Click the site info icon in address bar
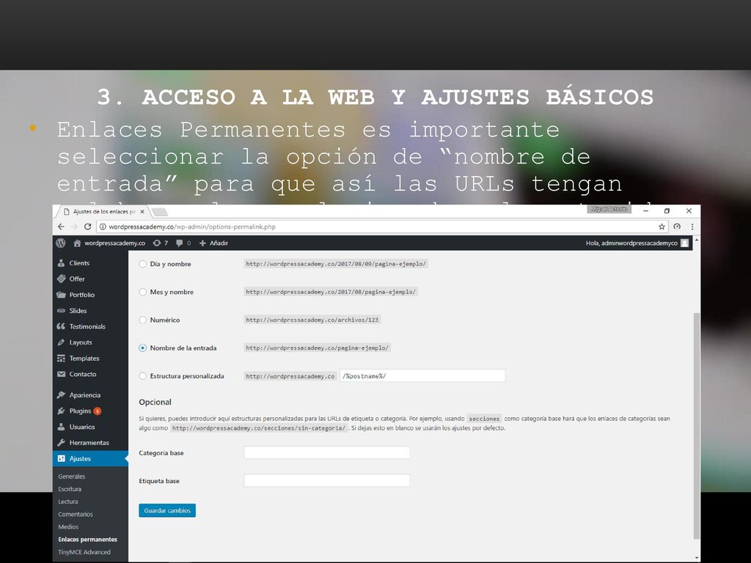 pos(103,227)
